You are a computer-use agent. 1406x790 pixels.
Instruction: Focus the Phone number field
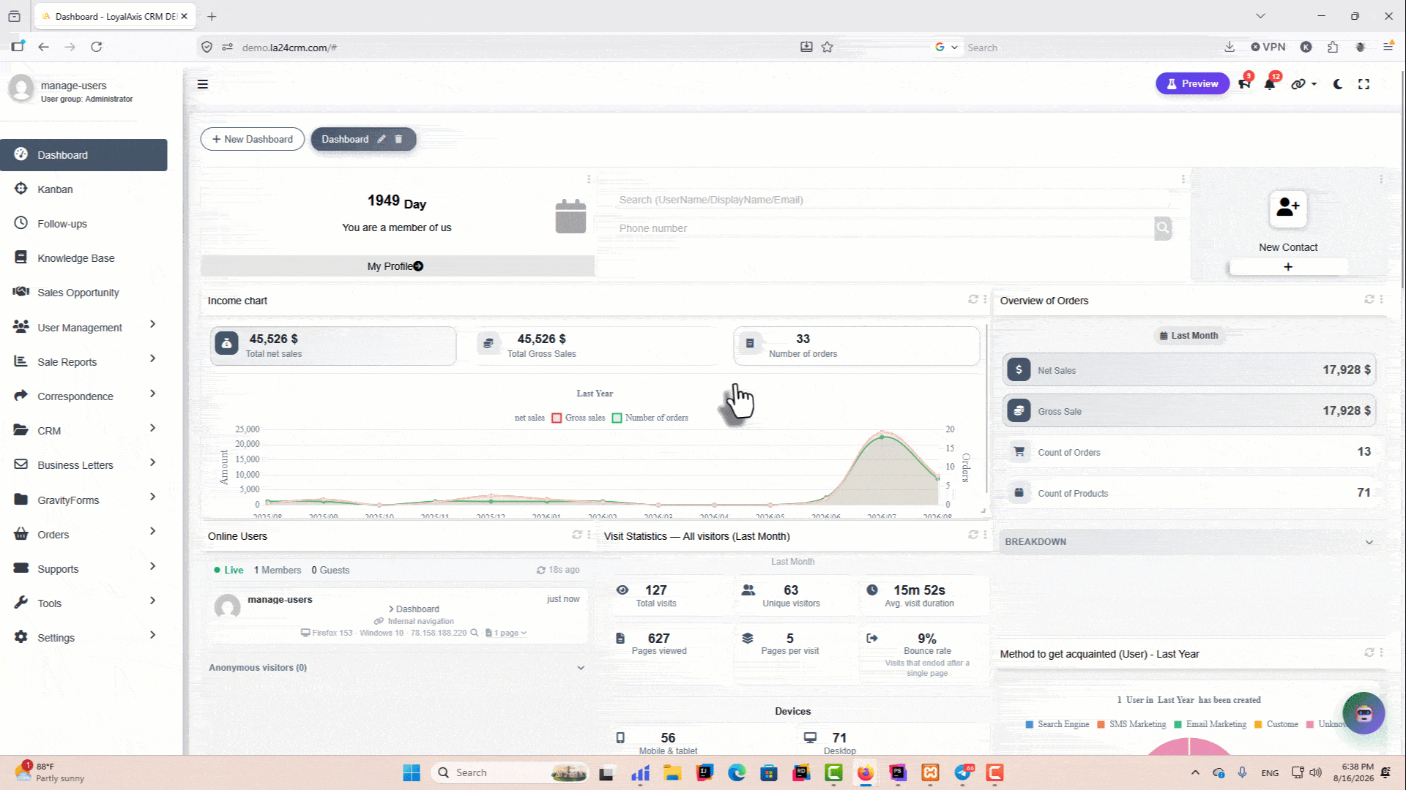[x=882, y=228]
